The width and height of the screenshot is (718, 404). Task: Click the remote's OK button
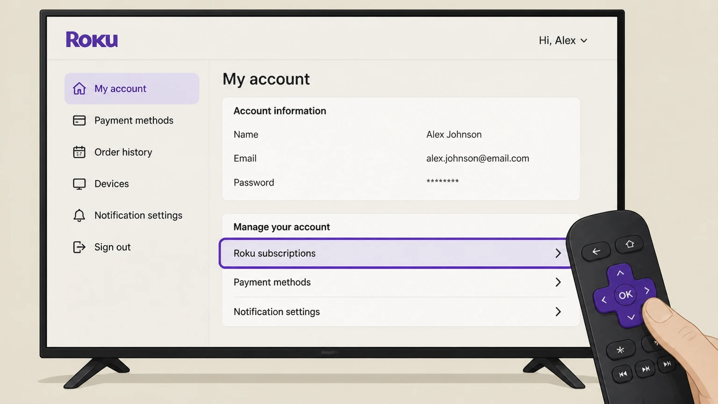(x=625, y=295)
